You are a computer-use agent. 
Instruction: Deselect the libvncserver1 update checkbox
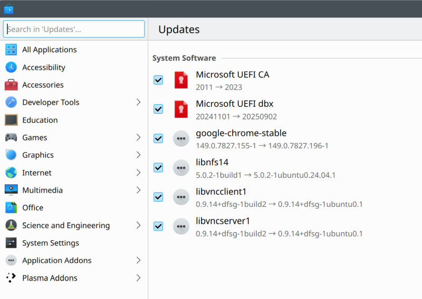pos(158,226)
